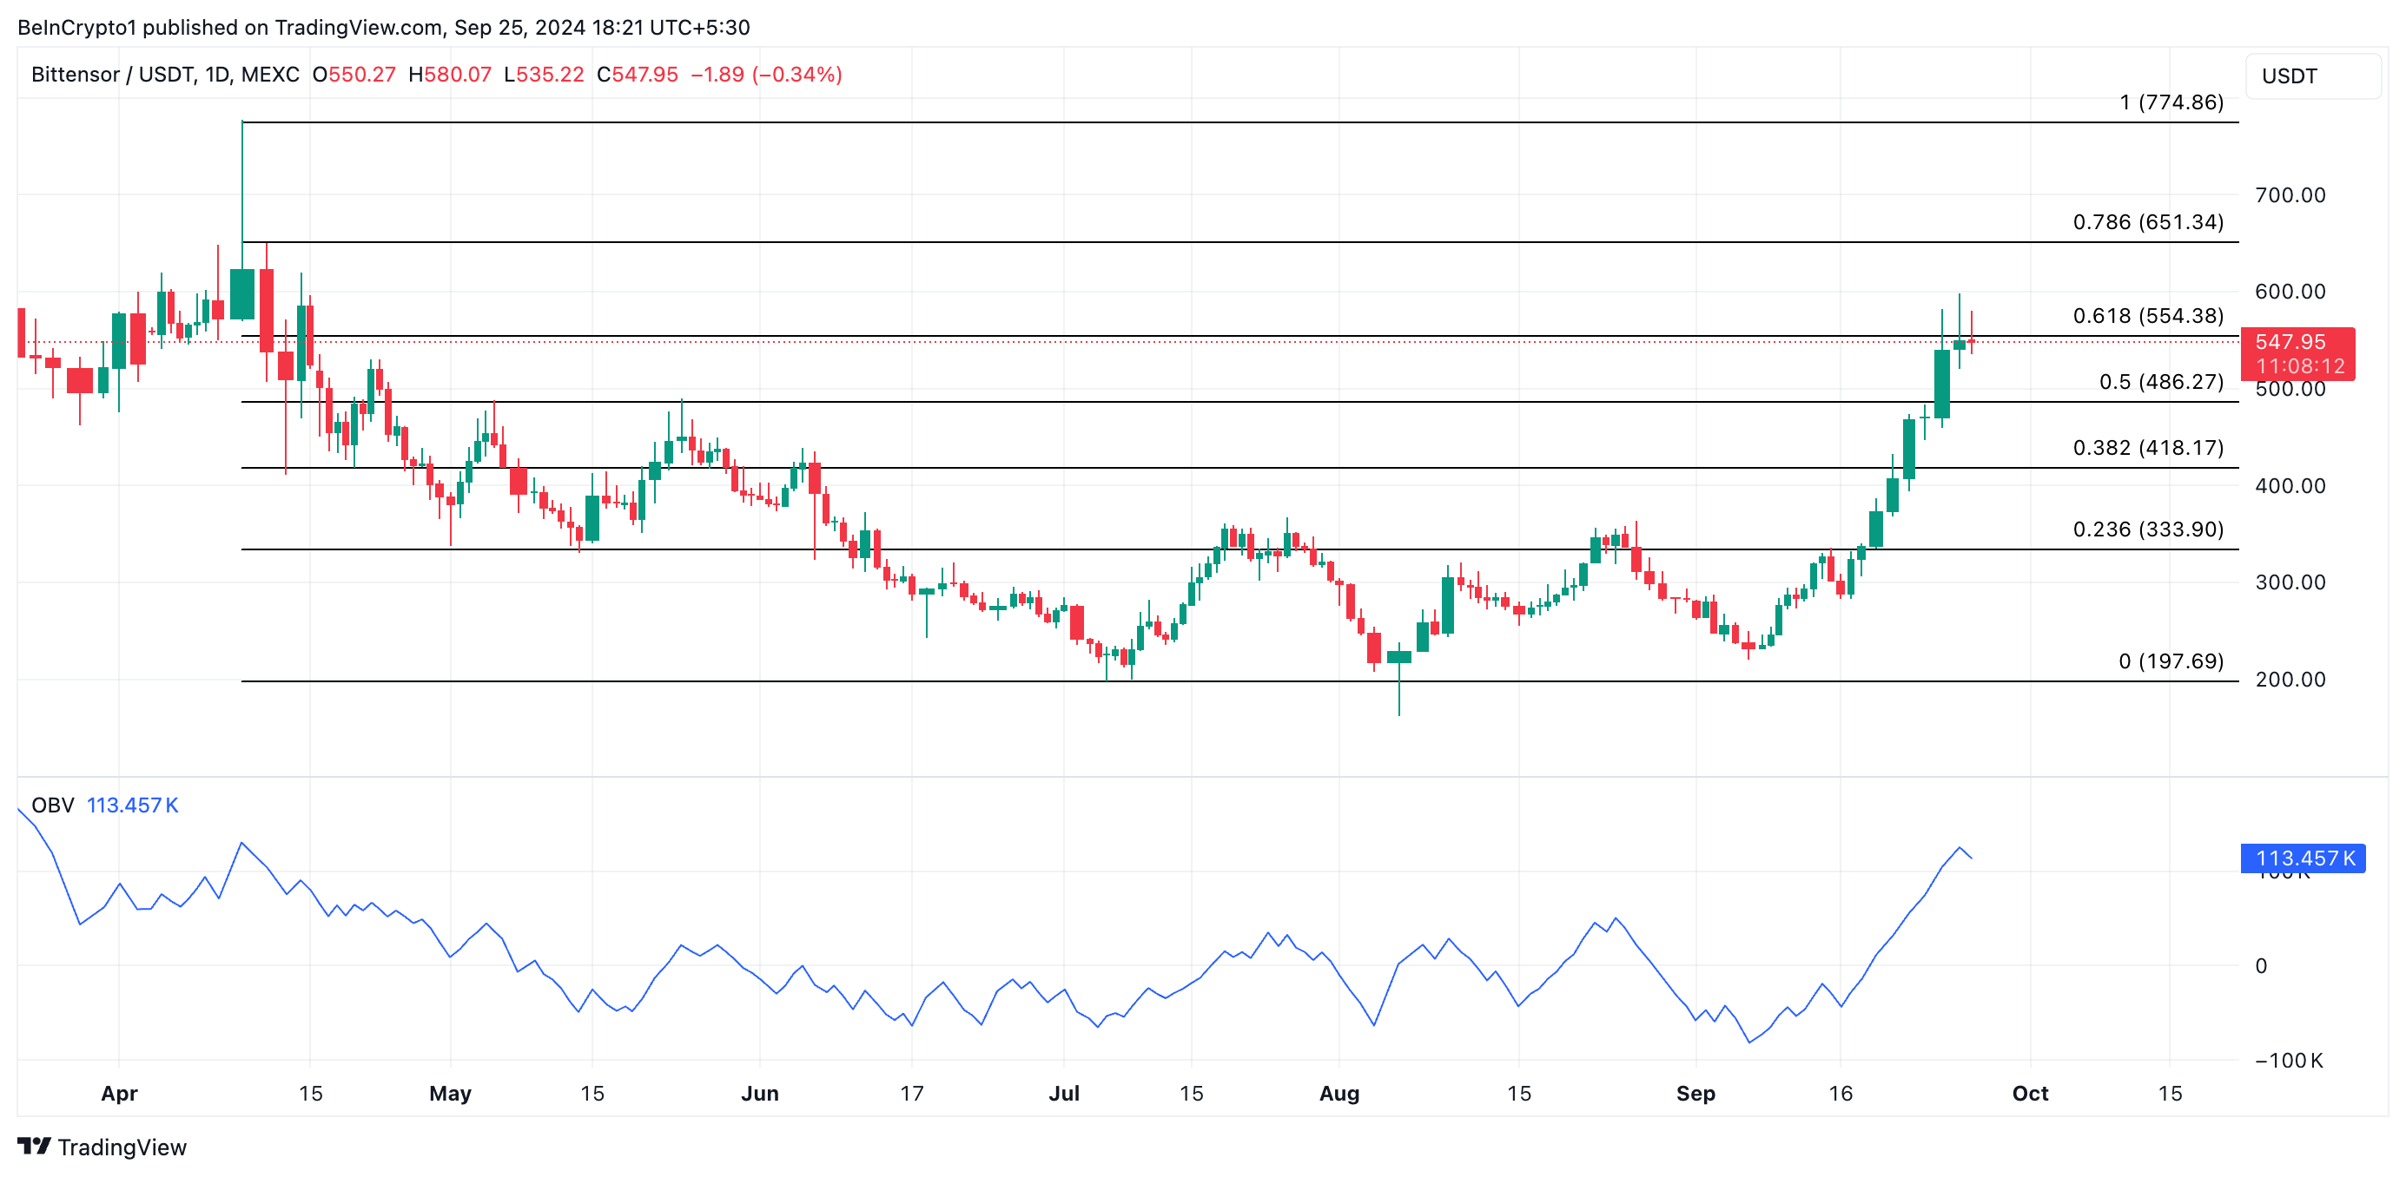Click the Oct label on time axis

[x=2029, y=1093]
